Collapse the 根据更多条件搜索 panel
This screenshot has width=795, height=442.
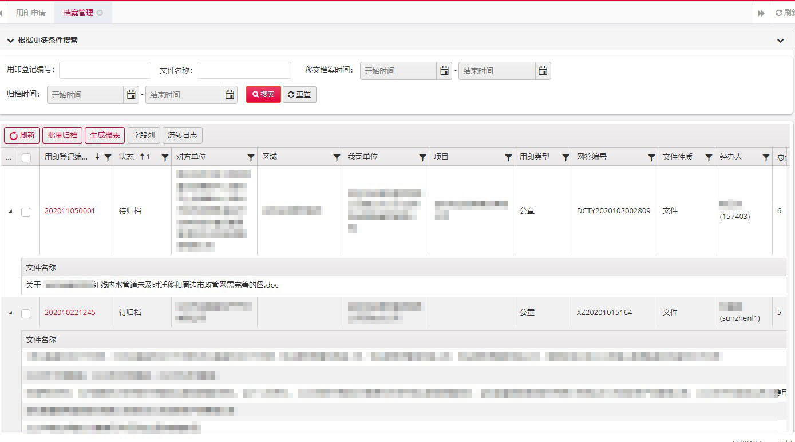tap(780, 41)
